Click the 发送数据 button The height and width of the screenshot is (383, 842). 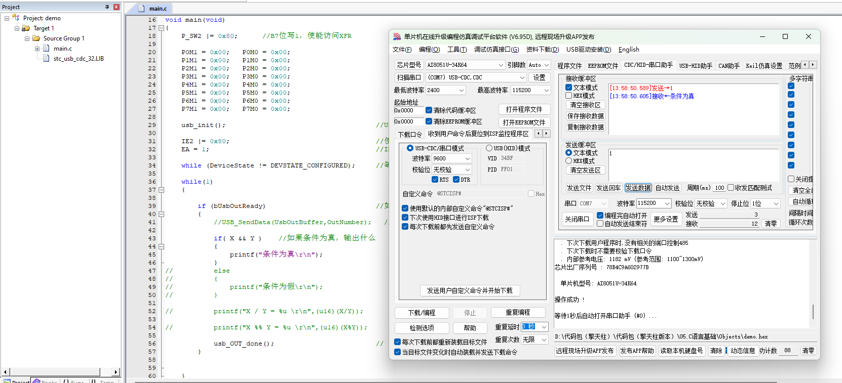click(x=638, y=188)
